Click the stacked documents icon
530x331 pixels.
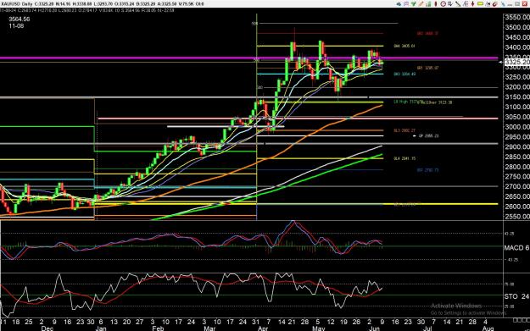tap(466, 3)
